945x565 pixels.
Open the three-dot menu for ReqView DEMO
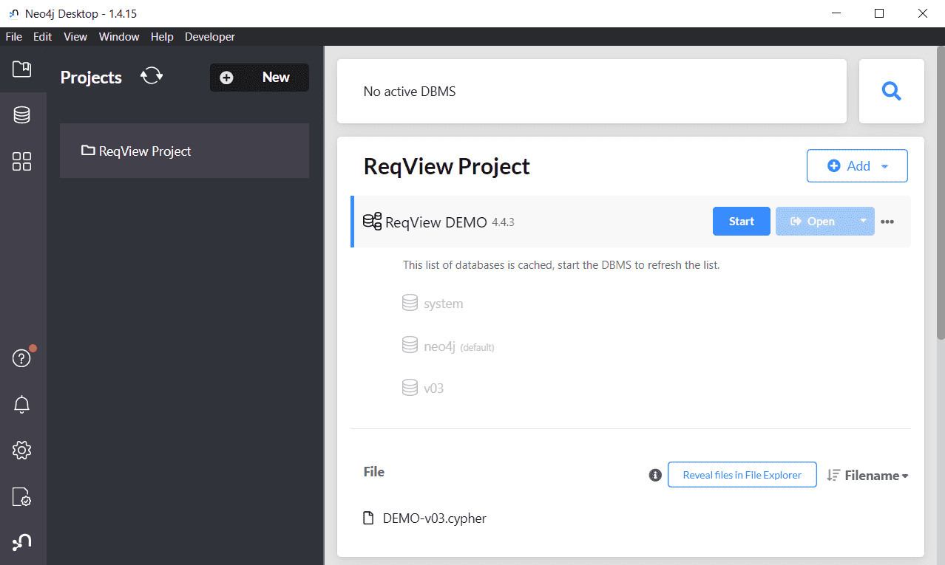887,222
